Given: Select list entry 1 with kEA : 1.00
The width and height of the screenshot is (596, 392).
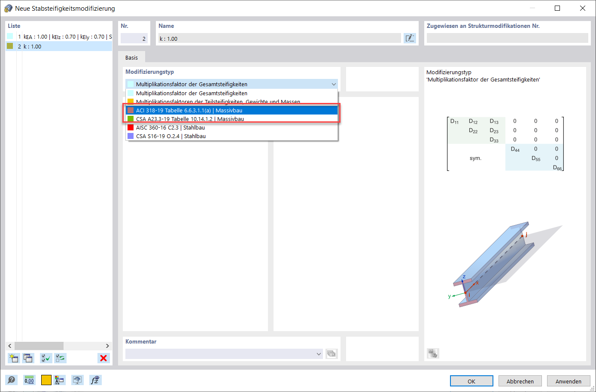Looking at the screenshot, I should coord(59,37).
